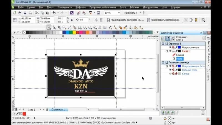
Task: Switch to the Страница 1 page tab
Action: click(x=58, y=109)
